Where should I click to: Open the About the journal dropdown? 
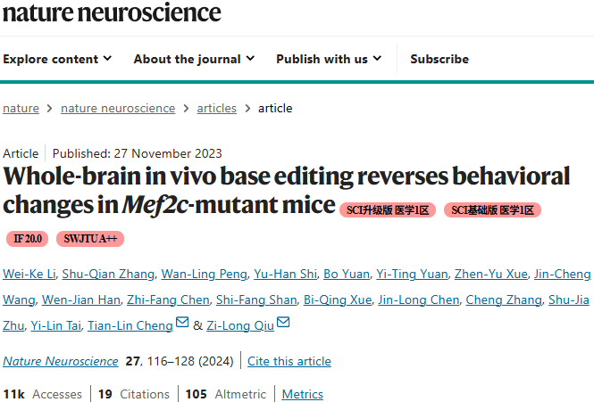tap(194, 59)
